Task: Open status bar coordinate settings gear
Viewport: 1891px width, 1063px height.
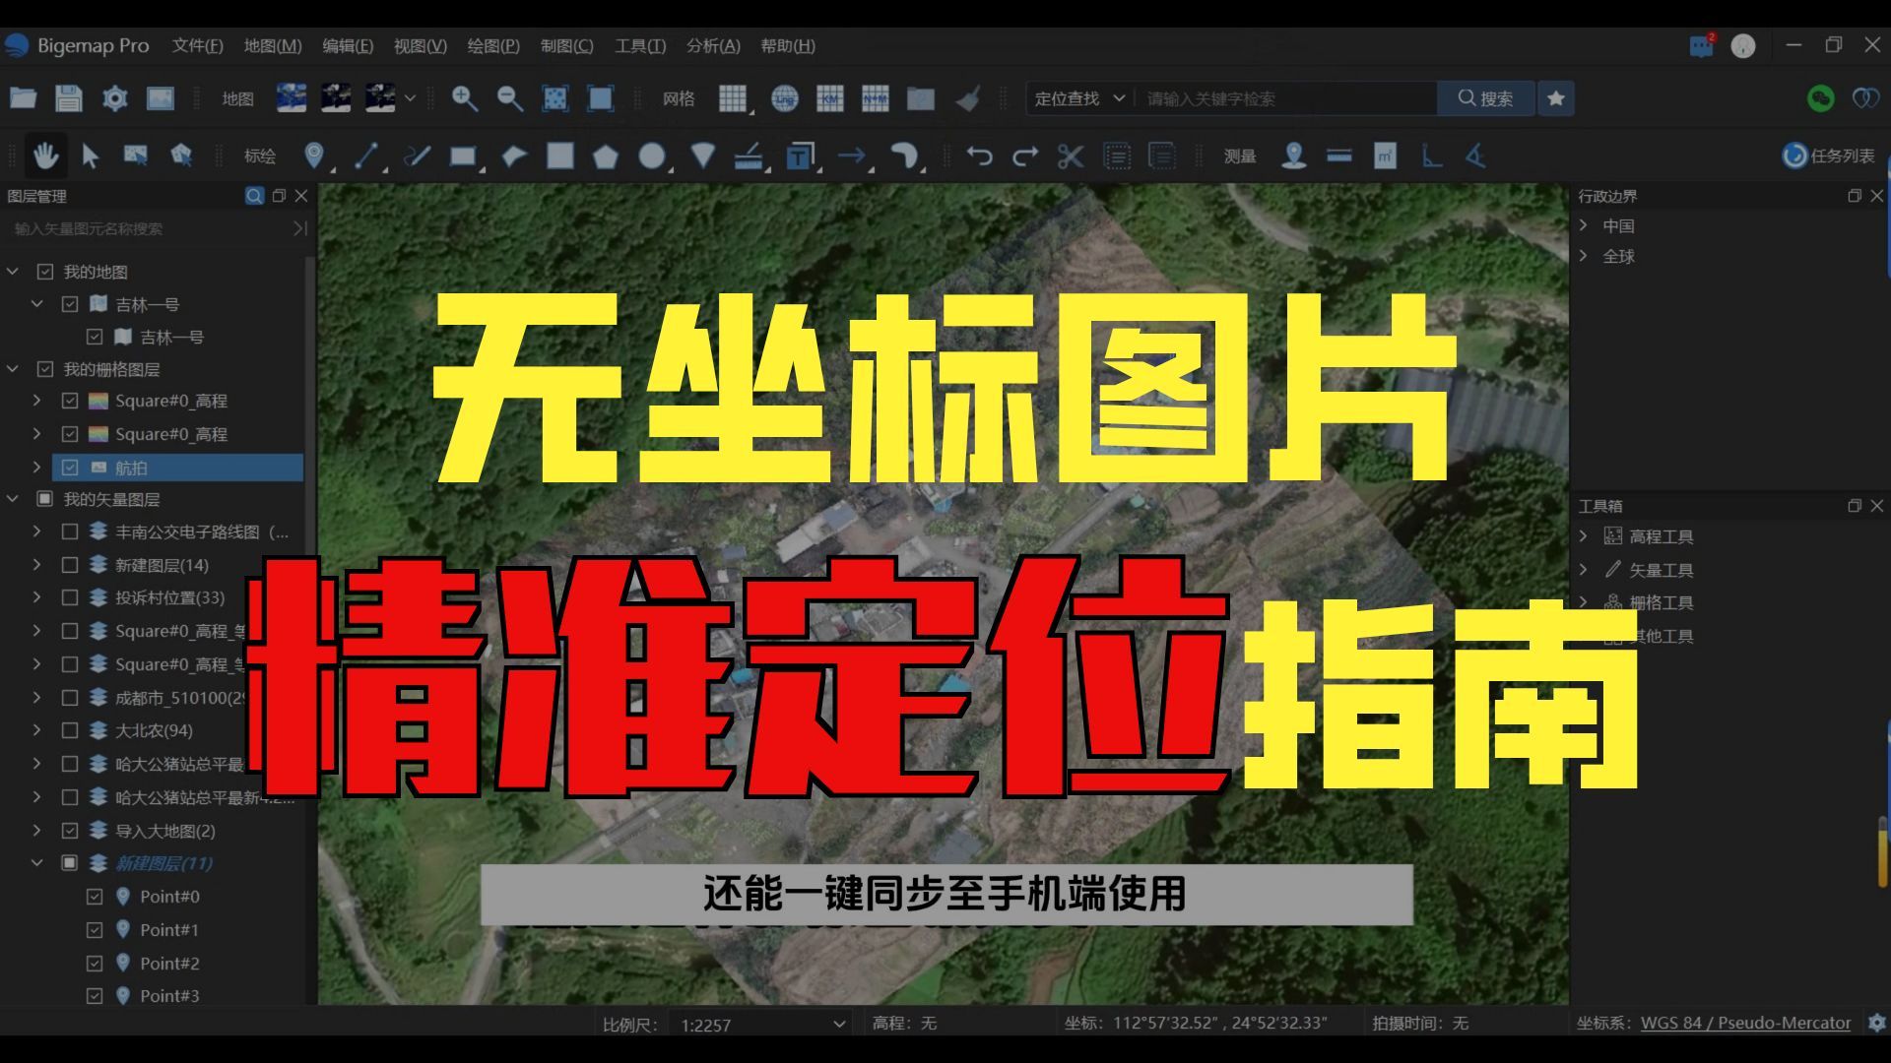Action: pos(1876,1023)
